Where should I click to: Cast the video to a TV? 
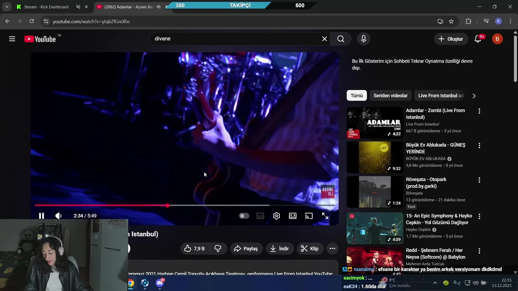[x=309, y=216]
